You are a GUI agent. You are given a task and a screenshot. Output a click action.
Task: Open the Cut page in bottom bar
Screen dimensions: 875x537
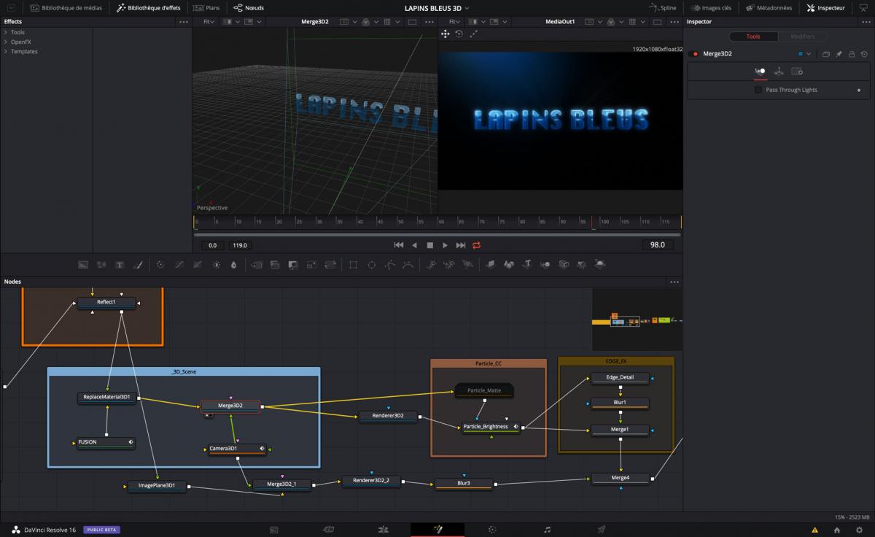(329, 530)
